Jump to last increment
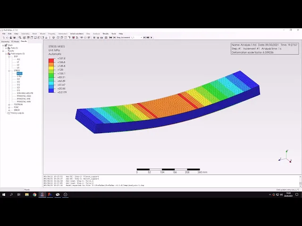Image resolution: width=302 pixels, height=226 pixels. (x=148, y=38)
